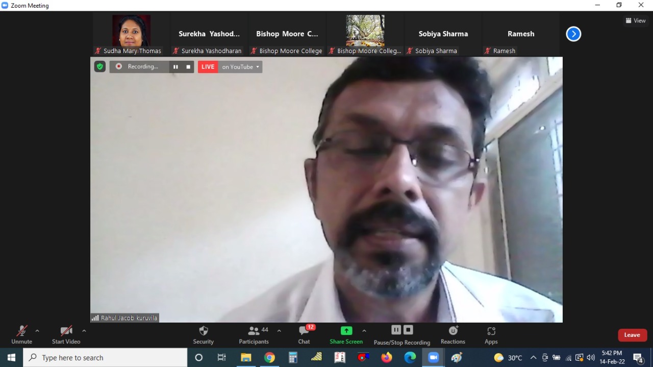Open Paint palette app in taskbar
This screenshot has width=653, height=367.
(457, 357)
